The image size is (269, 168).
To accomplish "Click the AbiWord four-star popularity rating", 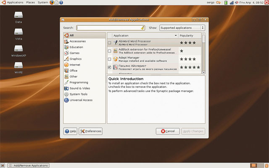I will (x=188, y=43).
